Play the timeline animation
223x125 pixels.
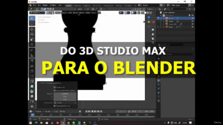[95, 111]
